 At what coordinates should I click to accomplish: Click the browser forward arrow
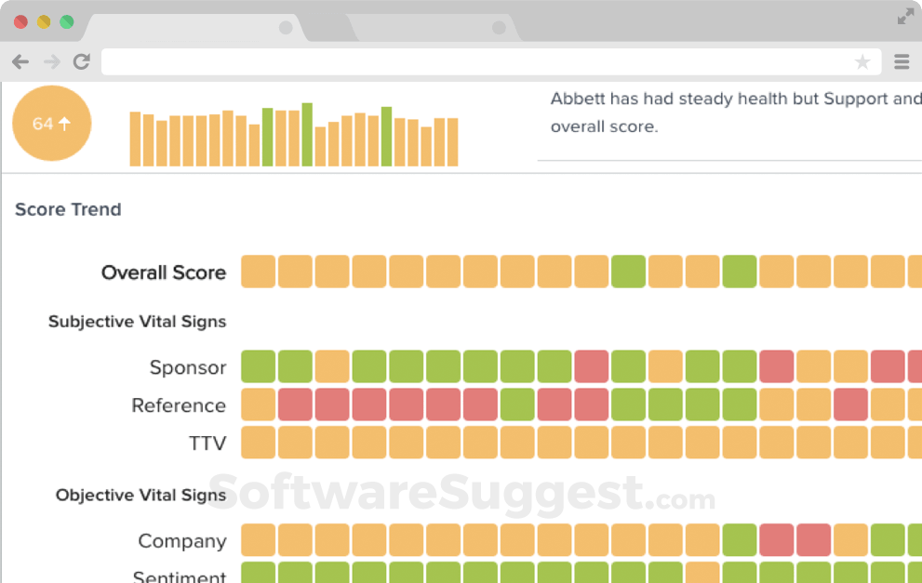[52, 61]
